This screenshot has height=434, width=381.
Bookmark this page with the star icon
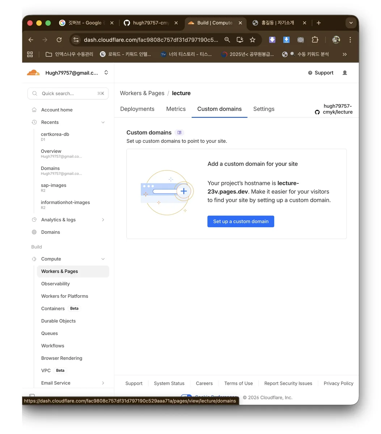253,40
